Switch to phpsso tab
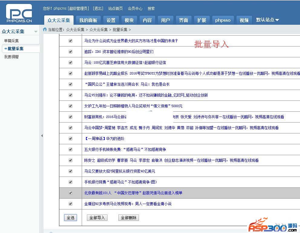Viewport: 300px width, 233px height. [223, 20]
